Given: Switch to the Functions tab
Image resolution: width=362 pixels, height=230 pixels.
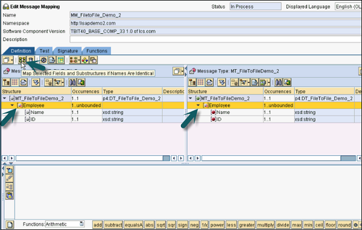Looking at the screenshot, I should (x=97, y=51).
